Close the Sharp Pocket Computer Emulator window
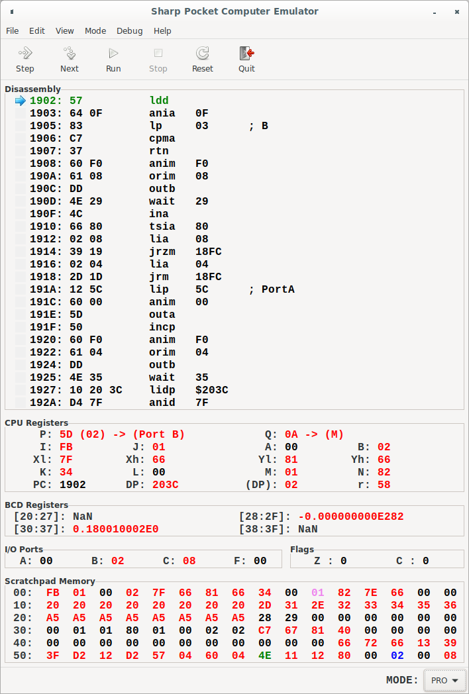This screenshot has width=469, height=694. [x=456, y=11]
